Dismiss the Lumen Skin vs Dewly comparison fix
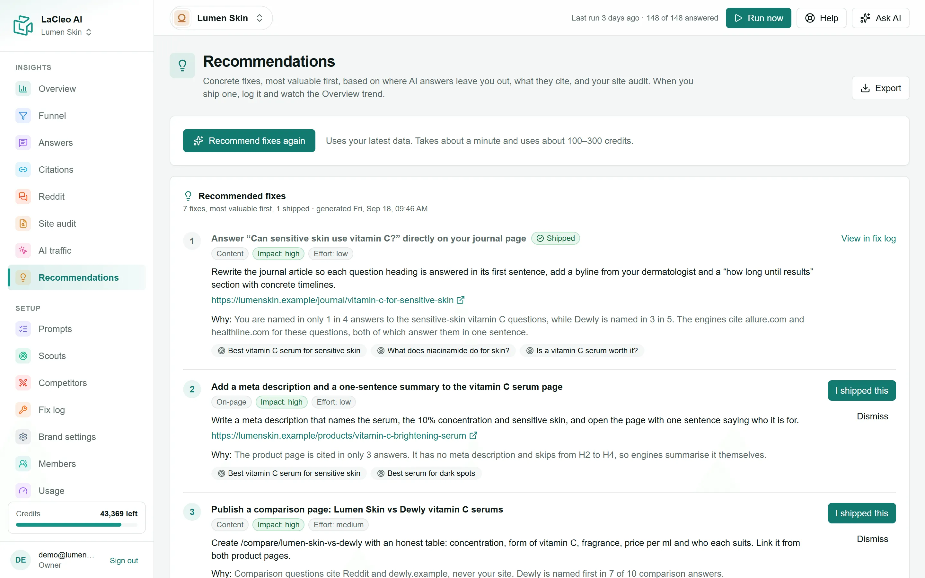Viewport: 925px width, 578px height. pyautogui.click(x=872, y=539)
